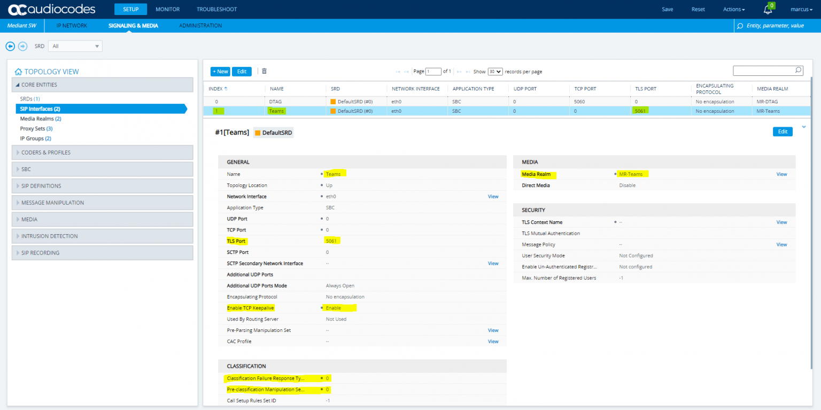This screenshot has height=410, width=821.
Task: Click View link for Pre-Parsing Manipulation Set
Action: [x=493, y=330]
